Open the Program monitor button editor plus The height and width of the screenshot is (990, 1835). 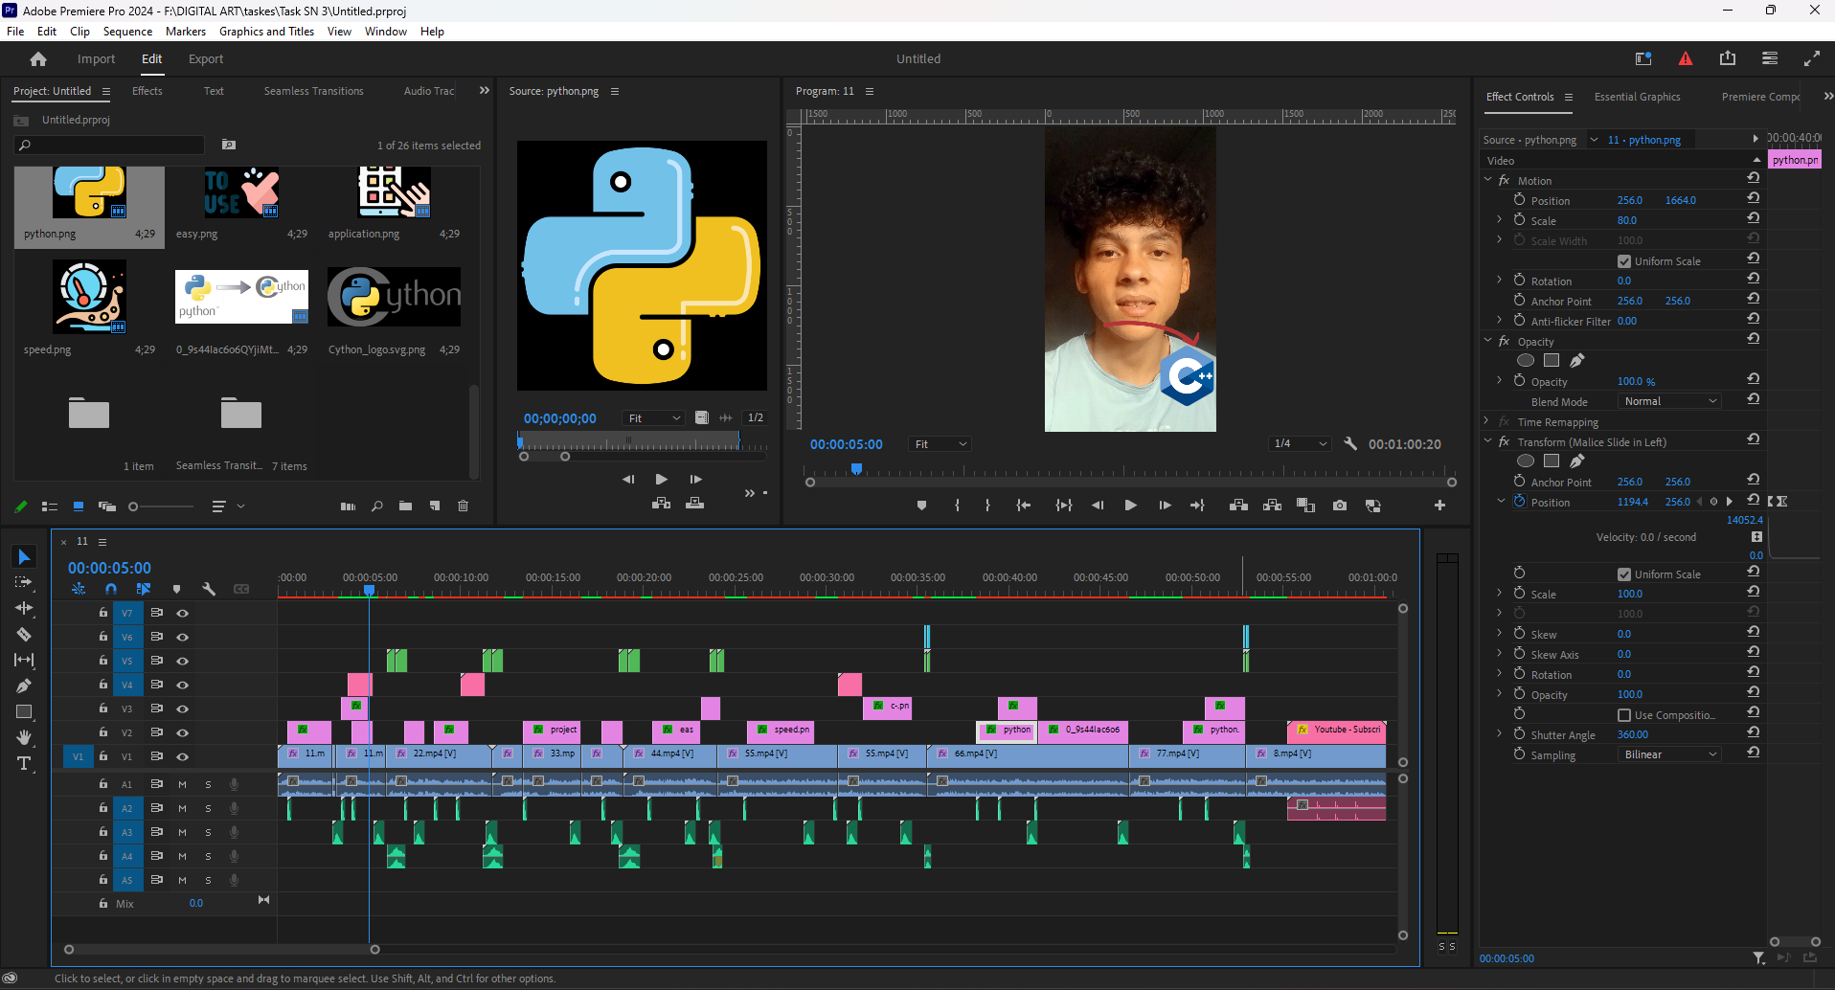pos(1439,506)
